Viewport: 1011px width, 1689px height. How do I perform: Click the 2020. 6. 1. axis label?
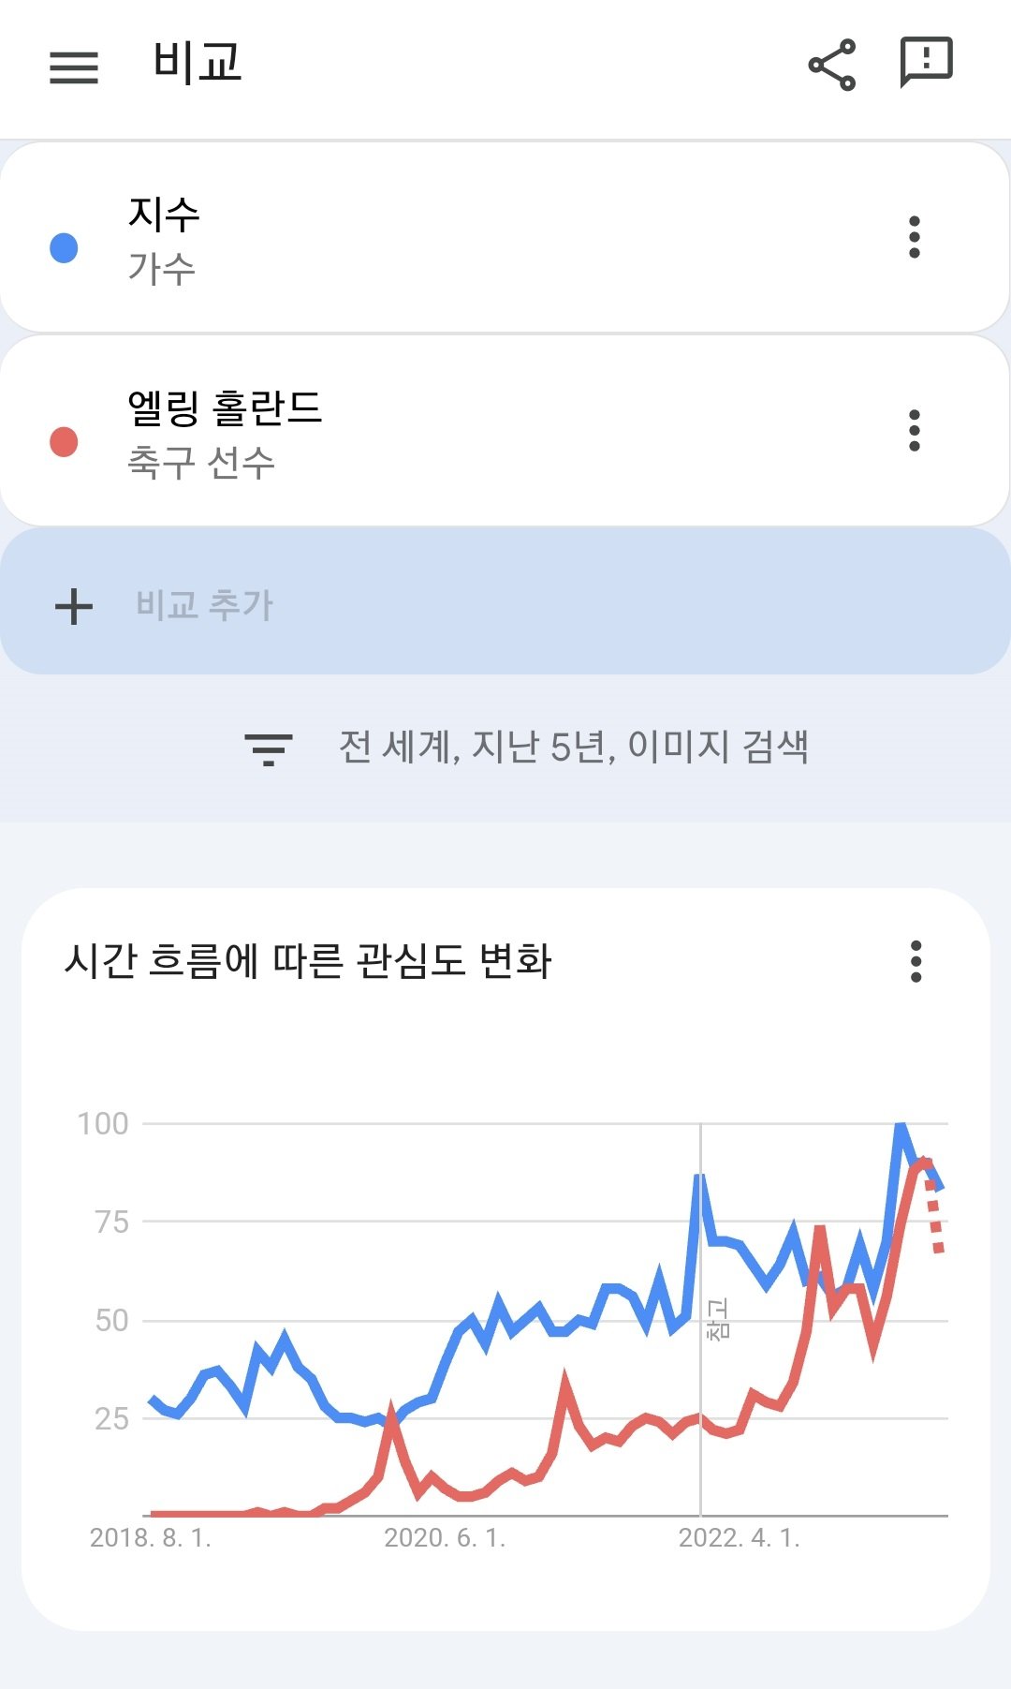[x=445, y=1537]
